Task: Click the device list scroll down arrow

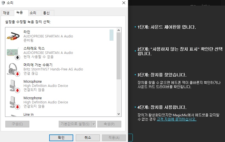Action: point(119,114)
